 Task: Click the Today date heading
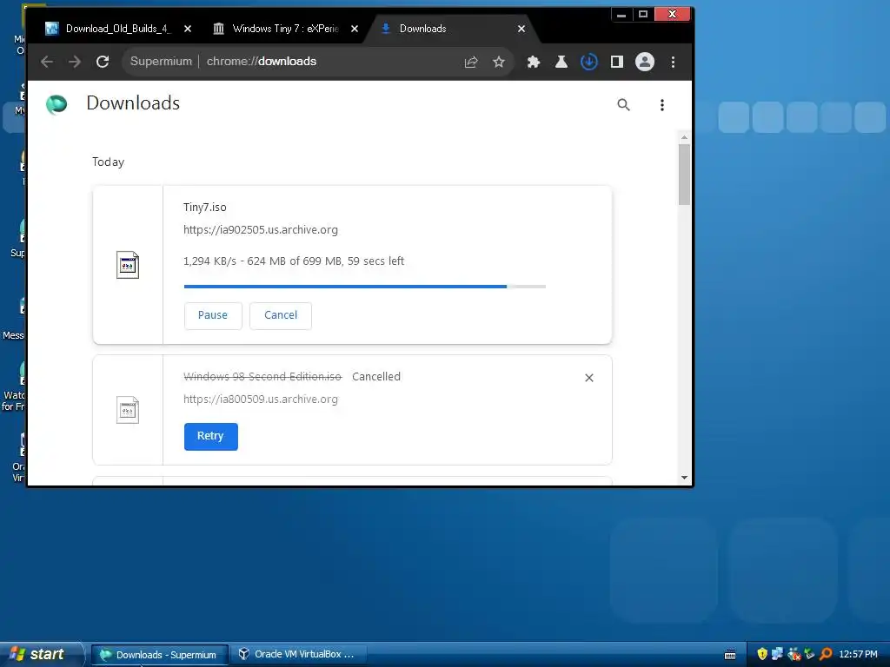click(108, 162)
